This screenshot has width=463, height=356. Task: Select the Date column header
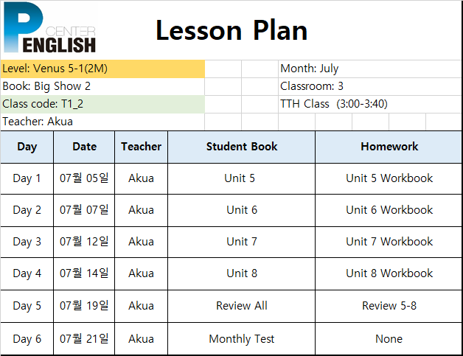tap(84, 147)
